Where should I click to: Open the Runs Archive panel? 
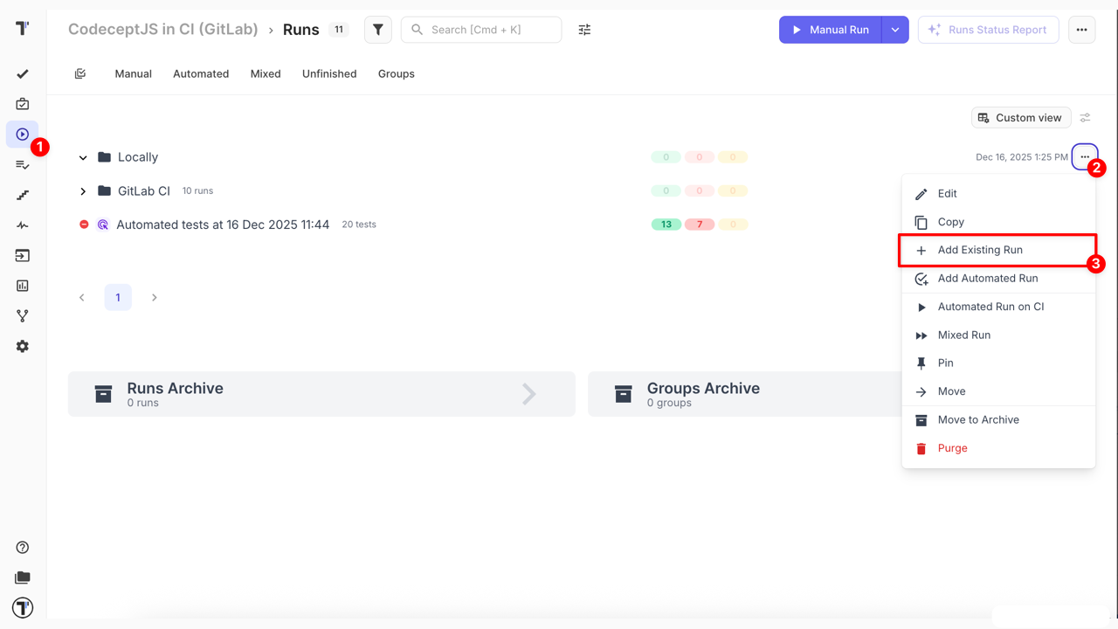click(x=321, y=394)
